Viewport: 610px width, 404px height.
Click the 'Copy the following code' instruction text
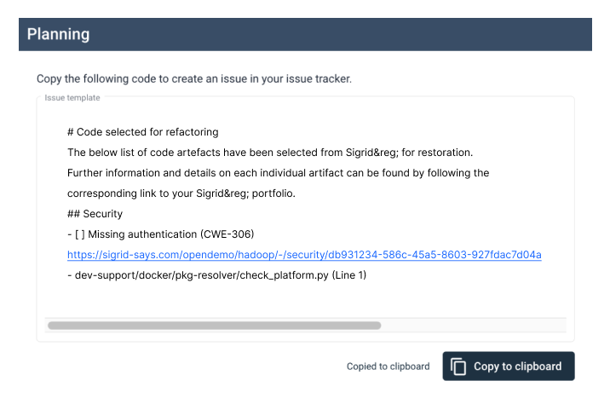click(x=194, y=78)
